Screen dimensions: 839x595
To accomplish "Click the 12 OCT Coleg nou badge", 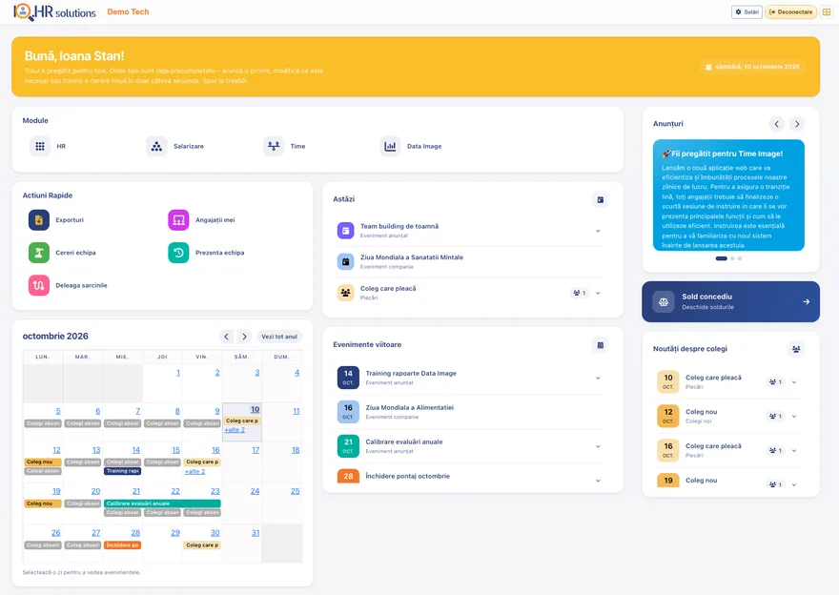I will pos(667,416).
